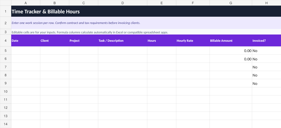Viewport: 281px width, 128px height.
Task: Click the empty Hours cell in row 6
Action: [x=162, y=59]
